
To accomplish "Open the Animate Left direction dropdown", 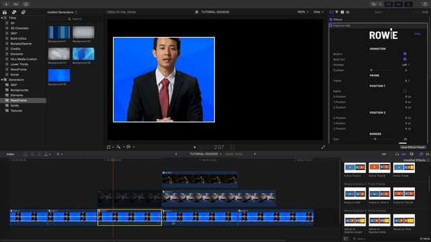I will pyautogui.click(x=405, y=65).
